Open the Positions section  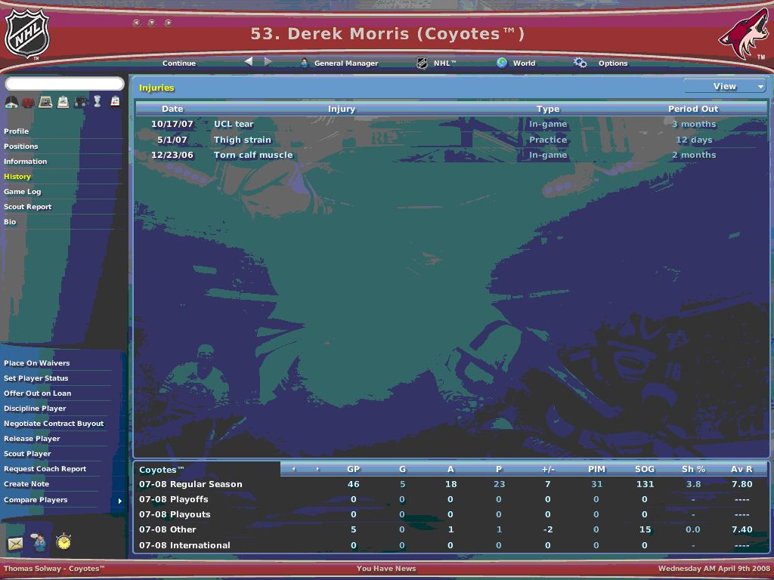click(20, 147)
